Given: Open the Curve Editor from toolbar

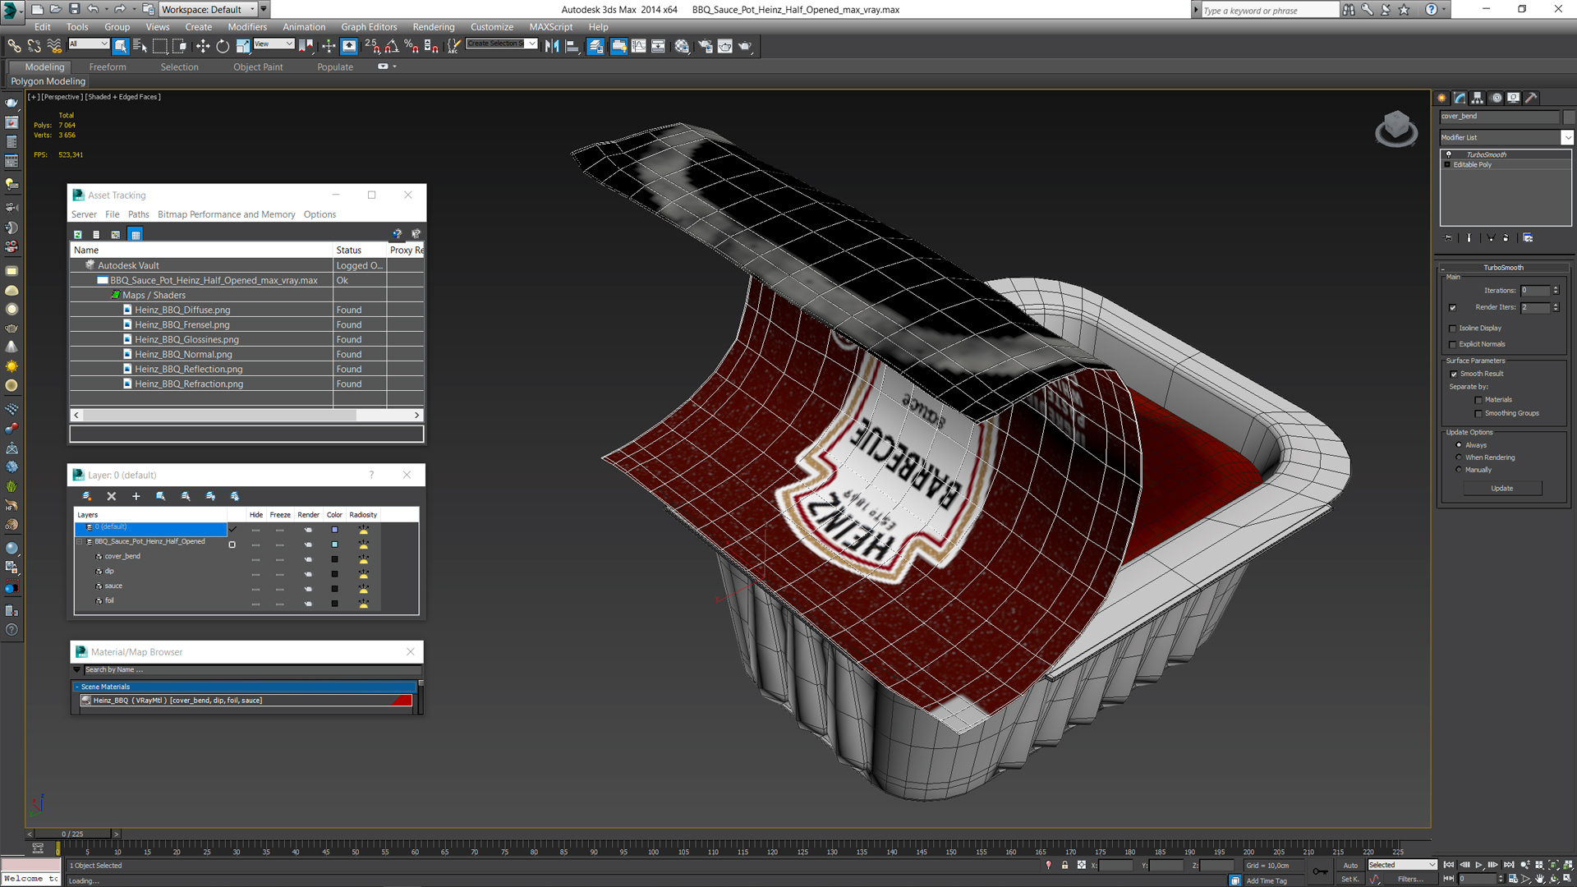Looking at the screenshot, I should pyautogui.click(x=638, y=46).
